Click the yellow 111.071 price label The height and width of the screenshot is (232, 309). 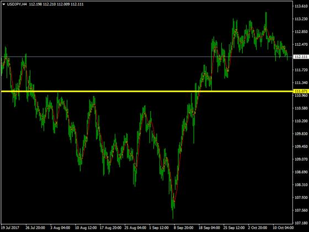pos(301,91)
